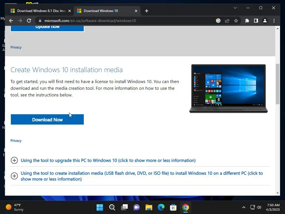Open volume speaker tray icon
The height and width of the screenshot is (214, 285).
pos(259,207)
